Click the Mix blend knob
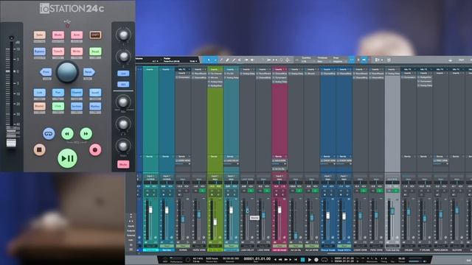The image size is (472, 265). pos(123,102)
